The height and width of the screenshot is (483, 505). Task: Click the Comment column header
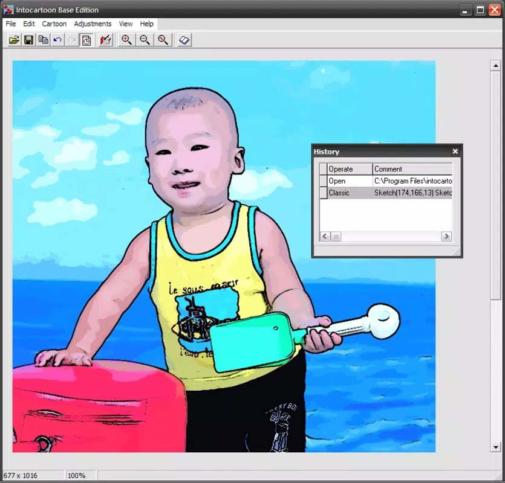[412, 169]
